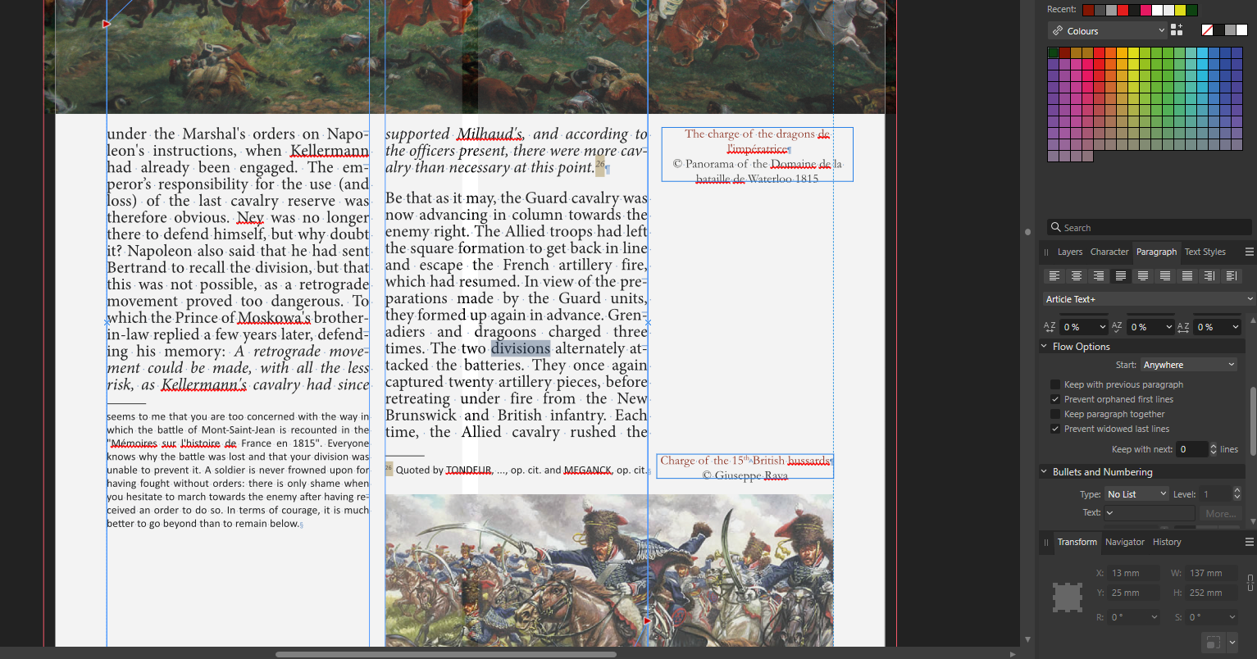The width and height of the screenshot is (1257, 659).
Task: Open list Type No List dropdown
Action: 1136,494
